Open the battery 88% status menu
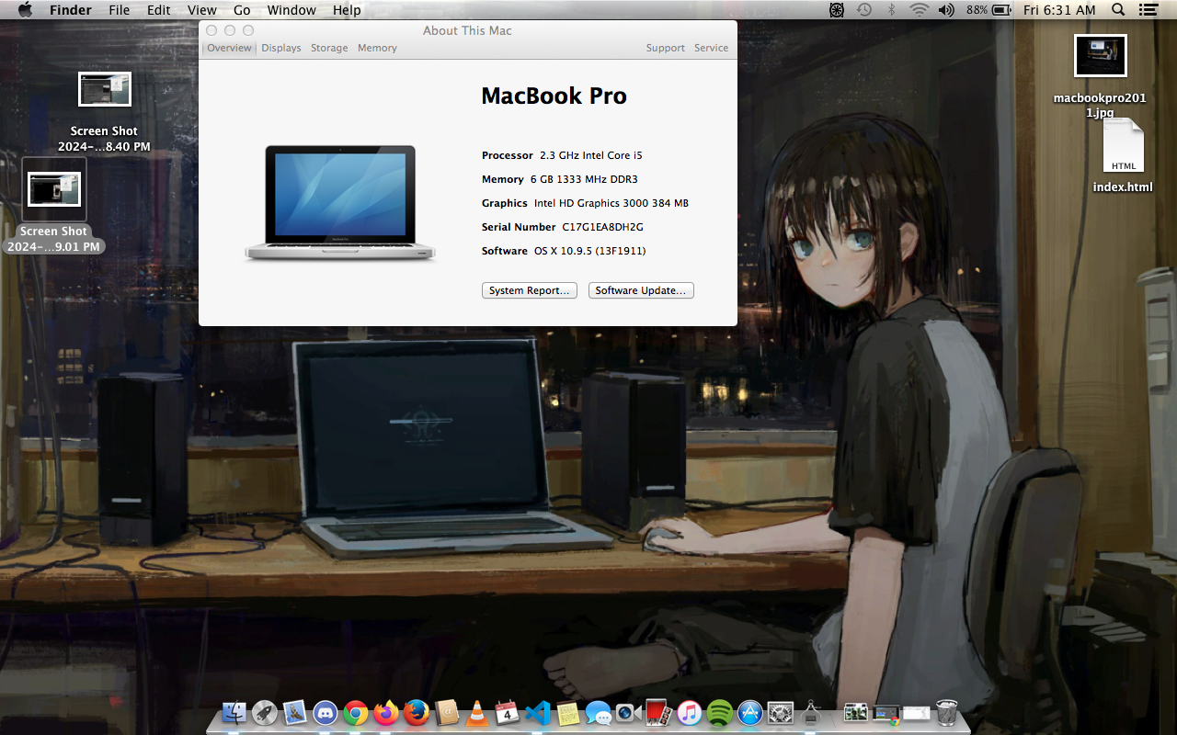Viewport: 1177px width, 735px height. 989,10
